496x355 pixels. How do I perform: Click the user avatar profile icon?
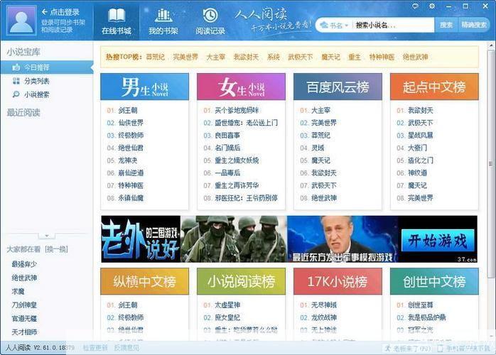(21, 20)
